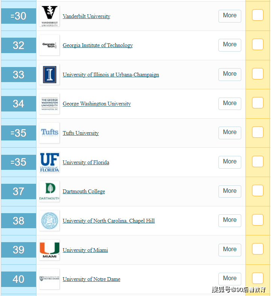Open the Dartmouth pine tree logo

(49, 191)
